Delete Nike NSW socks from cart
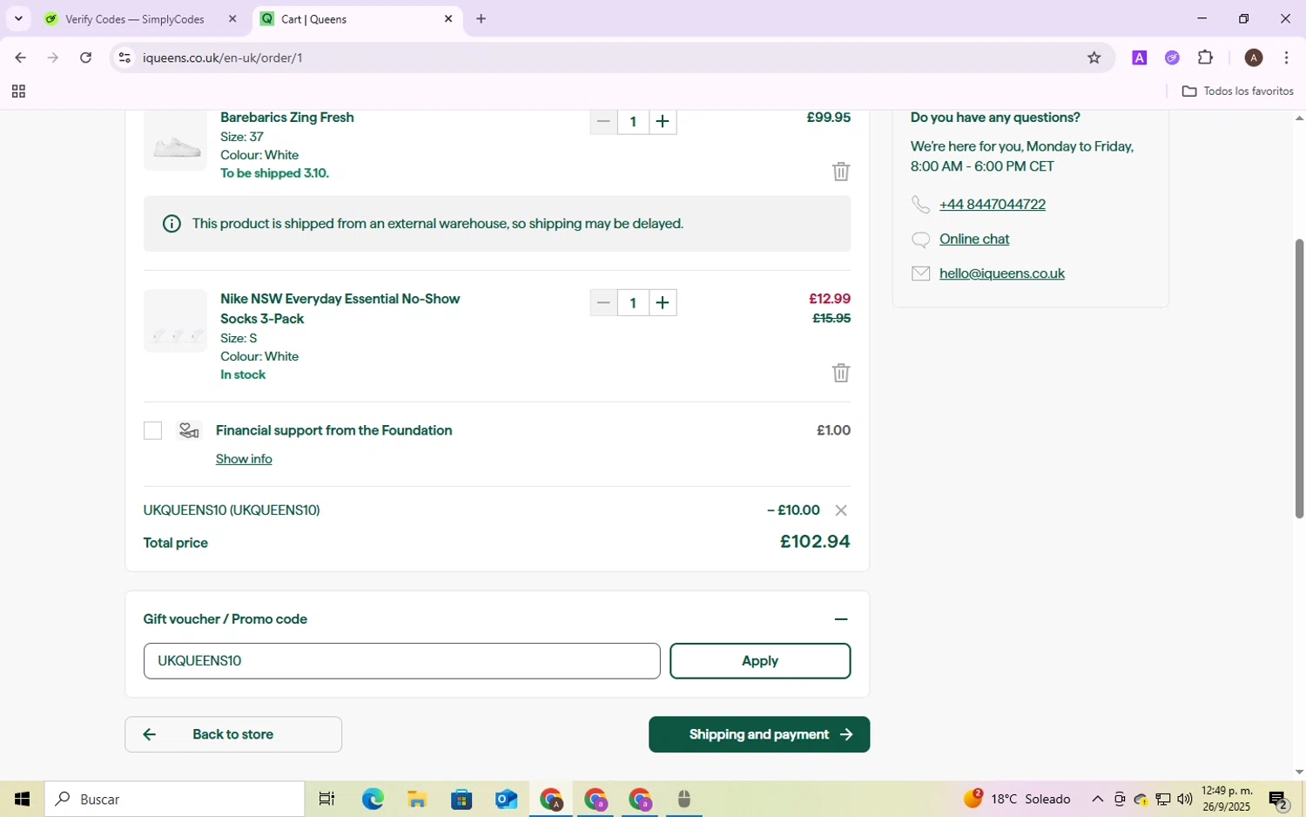 840,373
